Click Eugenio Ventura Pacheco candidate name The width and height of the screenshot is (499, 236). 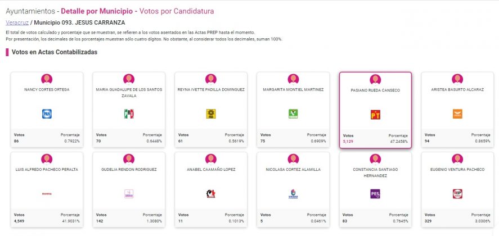click(457, 169)
